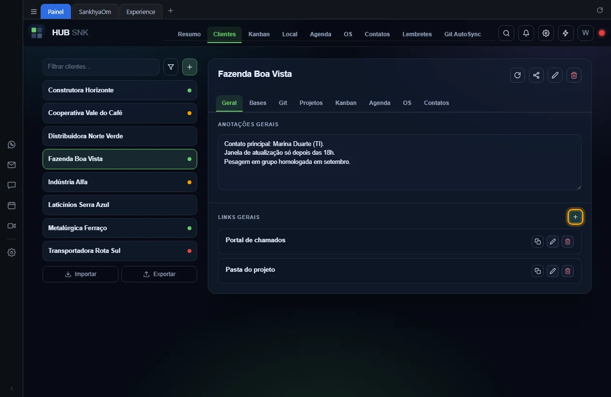This screenshot has height=397, width=611.
Task: Select the Transportadora Rota Sul client
Action: 120,251
